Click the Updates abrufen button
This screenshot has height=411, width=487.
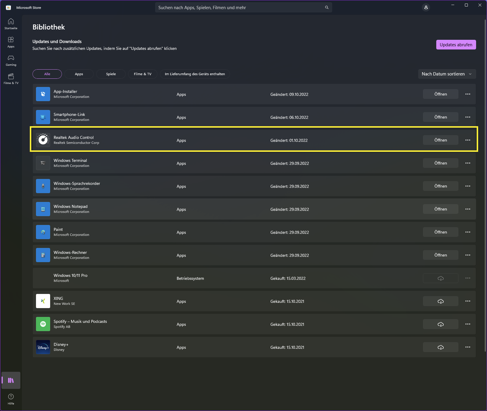pyautogui.click(x=456, y=45)
